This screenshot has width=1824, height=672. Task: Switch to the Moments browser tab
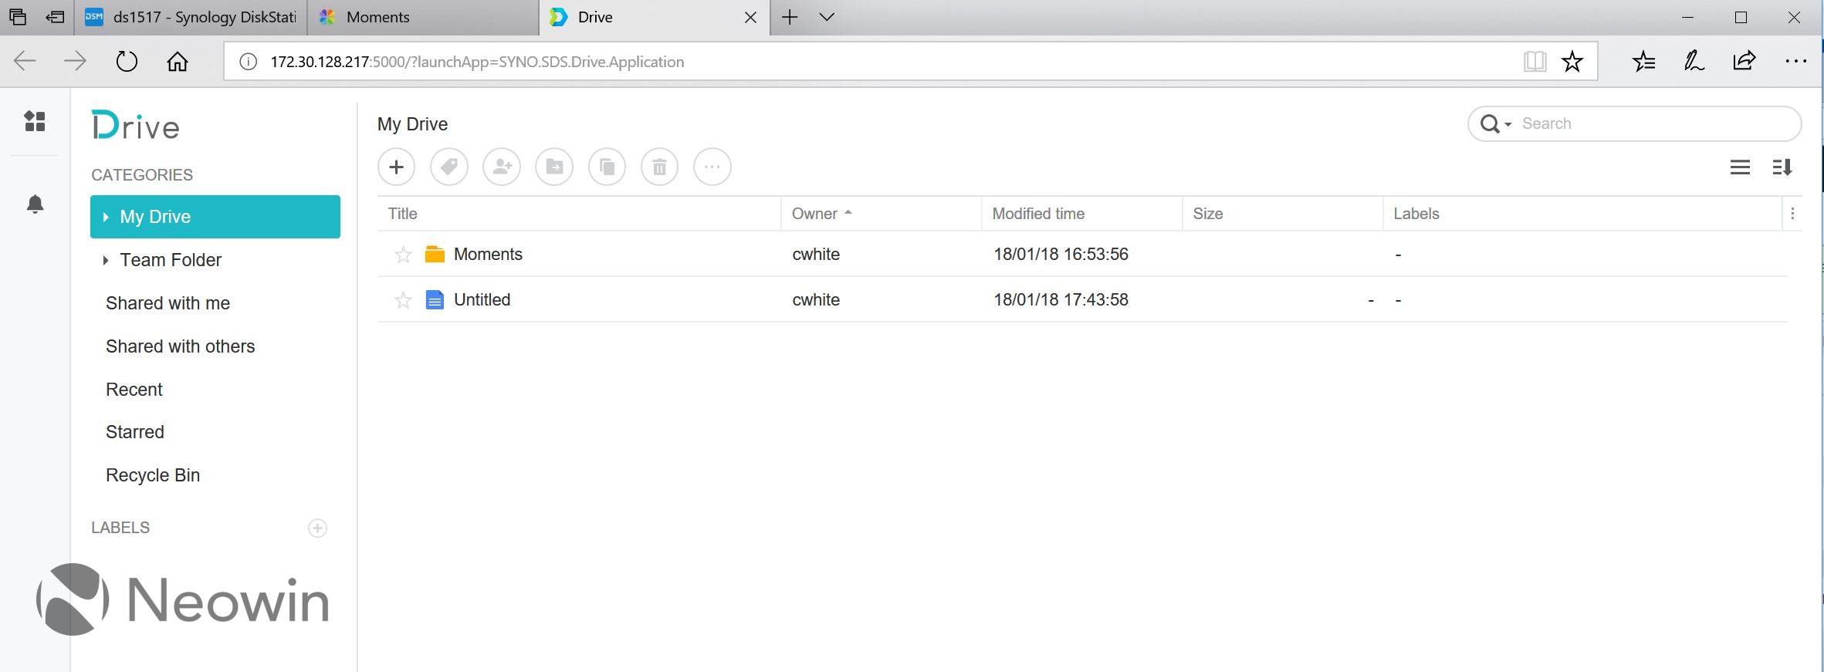(x=423, y=17)
